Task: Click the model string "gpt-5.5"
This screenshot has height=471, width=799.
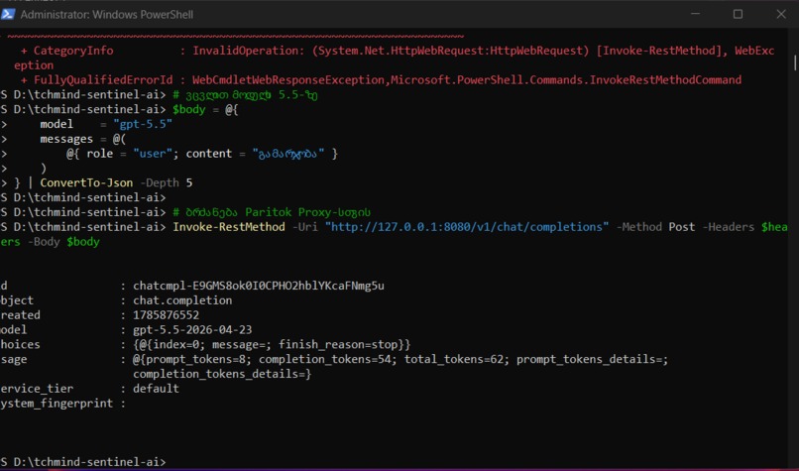Action: [x=143, y=124]
